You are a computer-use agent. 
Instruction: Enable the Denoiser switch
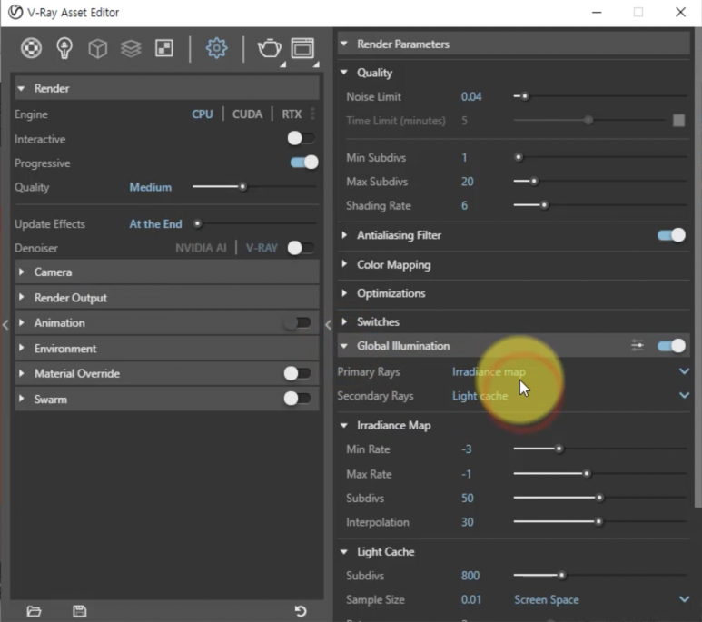click(x=301, y=248)
